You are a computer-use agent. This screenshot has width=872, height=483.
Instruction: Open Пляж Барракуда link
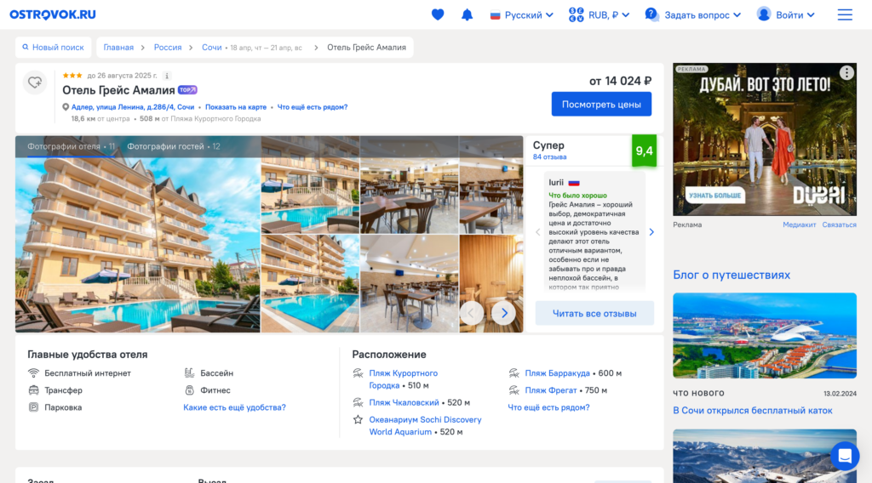point(557,373)
